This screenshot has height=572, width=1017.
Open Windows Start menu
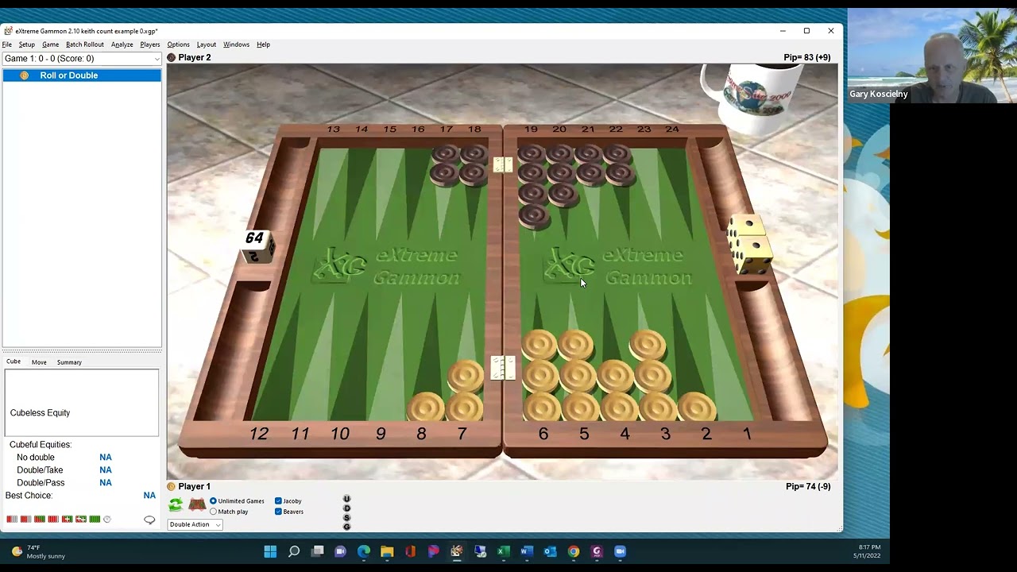(x=270, y=551)
